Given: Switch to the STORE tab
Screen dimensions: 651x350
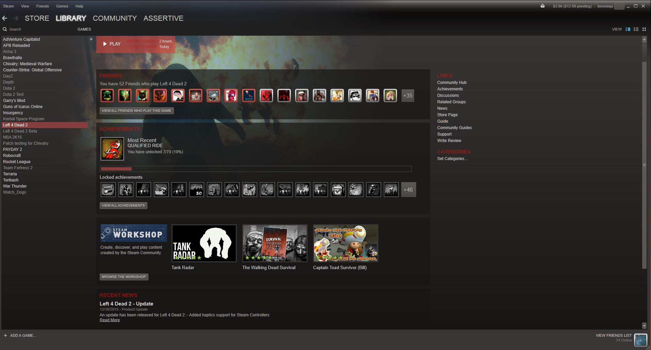Looking at the screenshot, I should point(37,18).
